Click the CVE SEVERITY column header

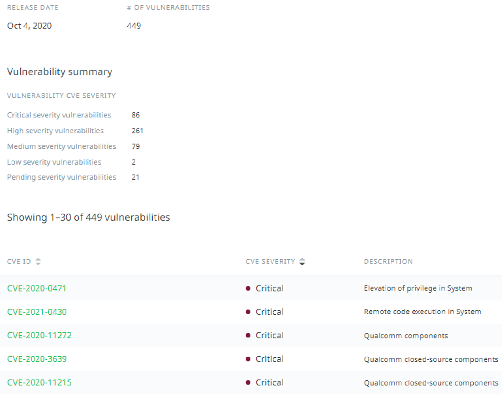(270, 262)
